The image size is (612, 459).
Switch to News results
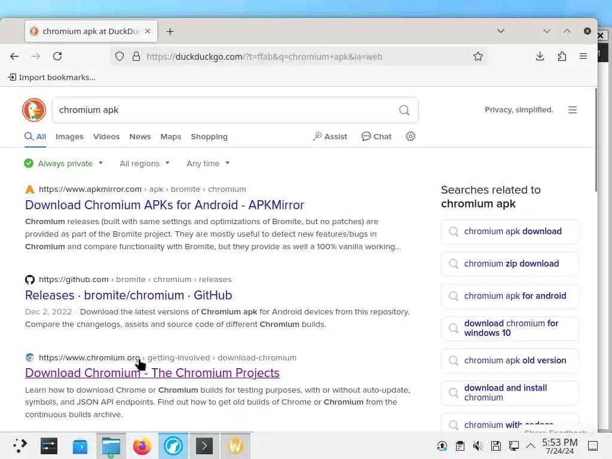click(x=140, y=137)
